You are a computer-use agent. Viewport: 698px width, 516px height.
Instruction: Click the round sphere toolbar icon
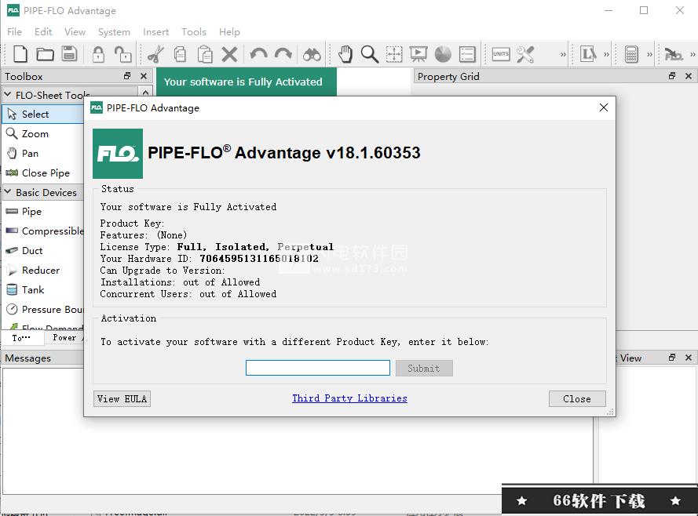pos(443,54)
